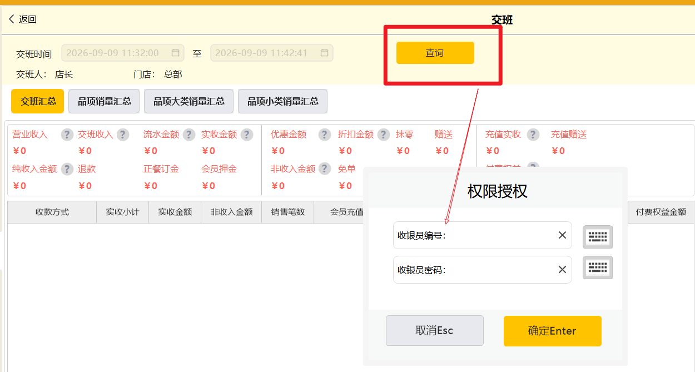Switch to the 品项销量汇总 tab

click(104, 101)
